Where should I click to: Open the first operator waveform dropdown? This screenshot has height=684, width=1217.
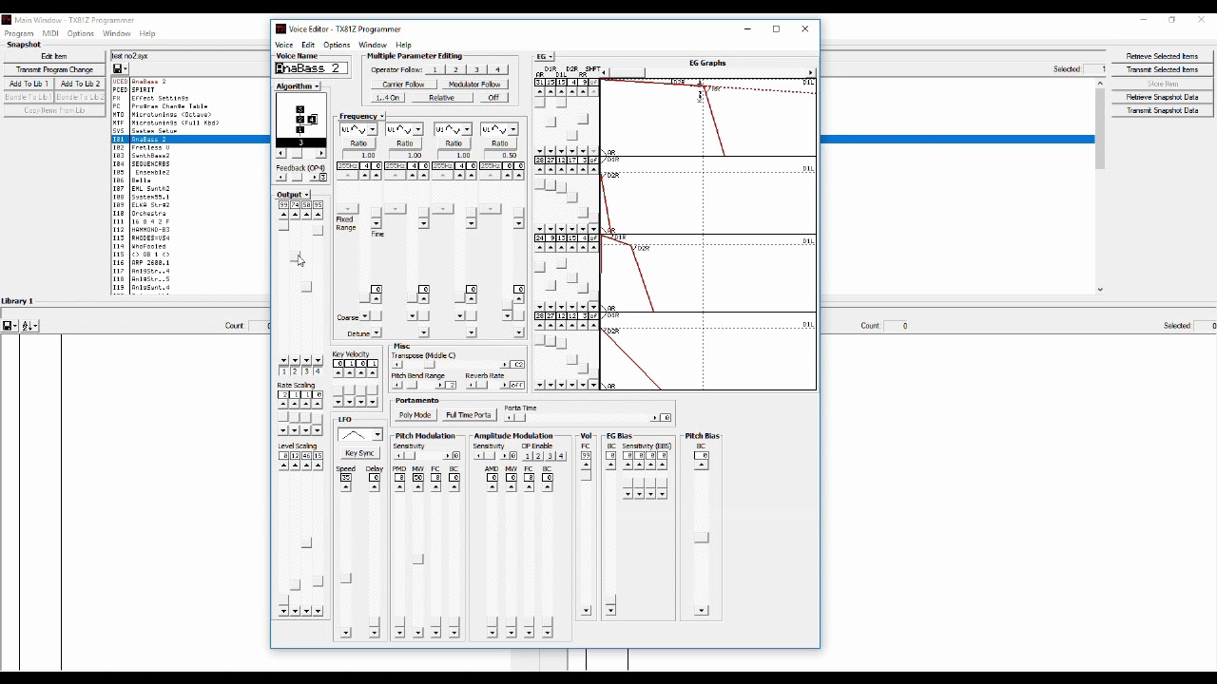(372, 130)
